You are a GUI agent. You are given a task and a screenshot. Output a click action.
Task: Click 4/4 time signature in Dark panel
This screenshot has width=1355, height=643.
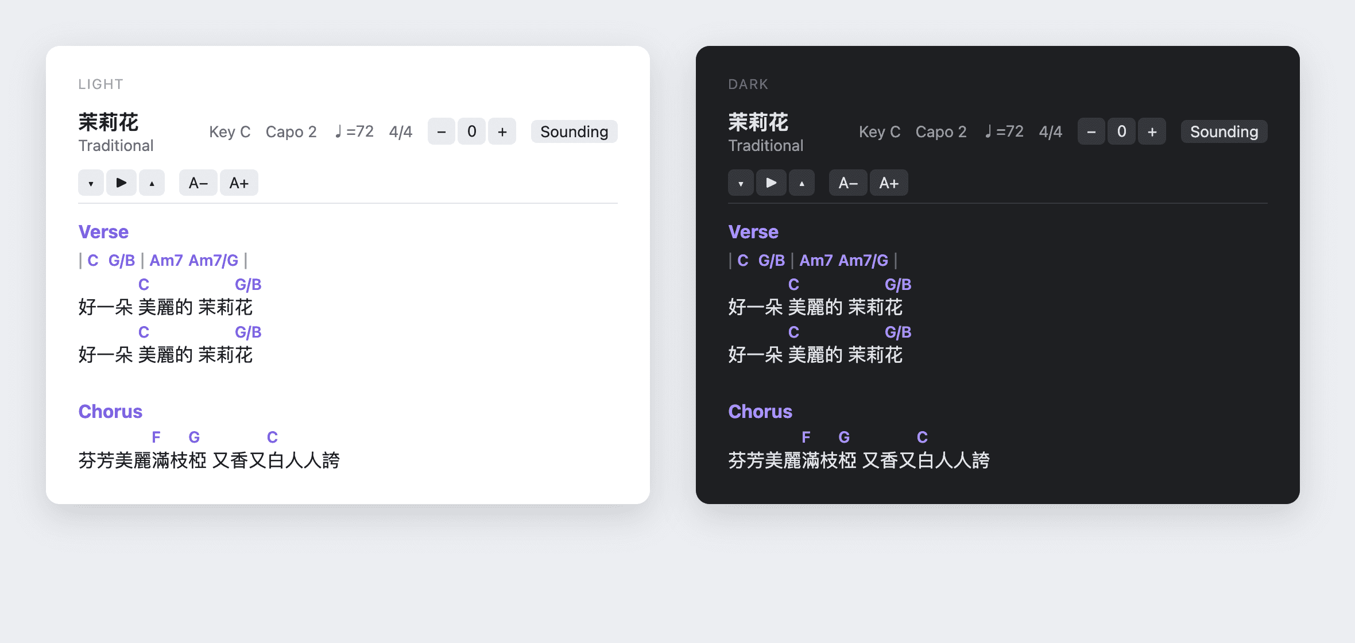point(1051,132)
